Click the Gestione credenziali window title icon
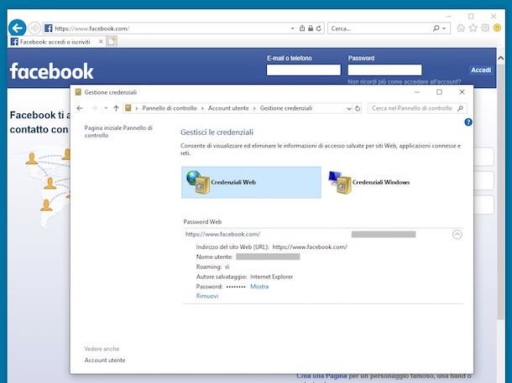 [x=78, y=92]
